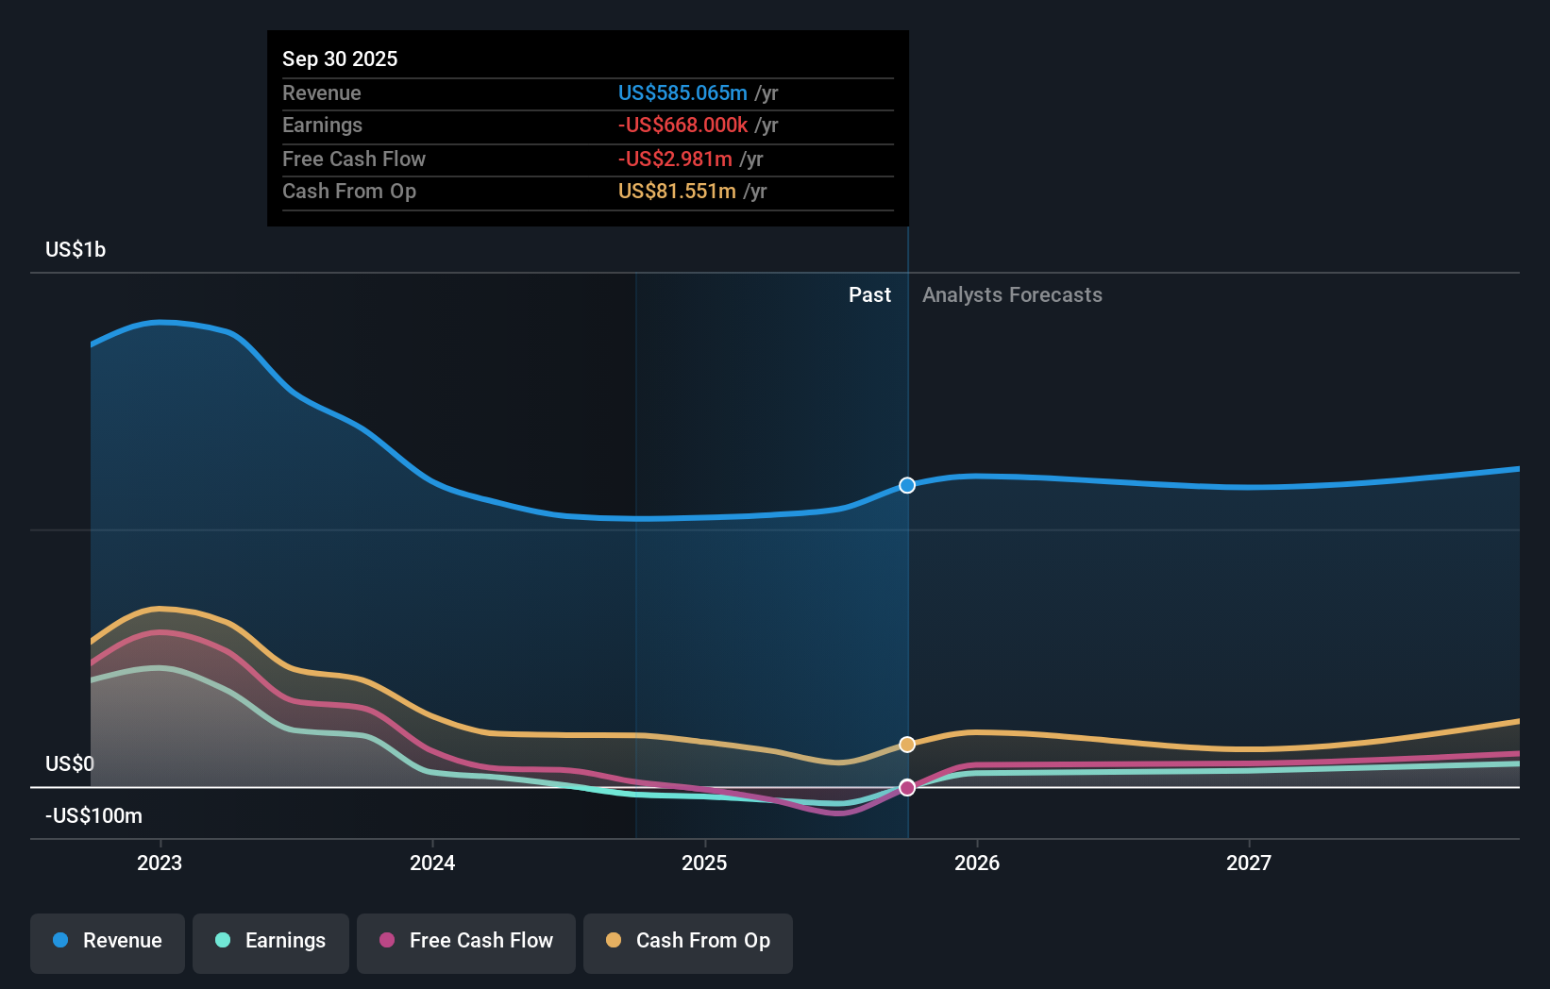Click the orange Cash From Op legend dot
1550x989 pixels.
614,941
